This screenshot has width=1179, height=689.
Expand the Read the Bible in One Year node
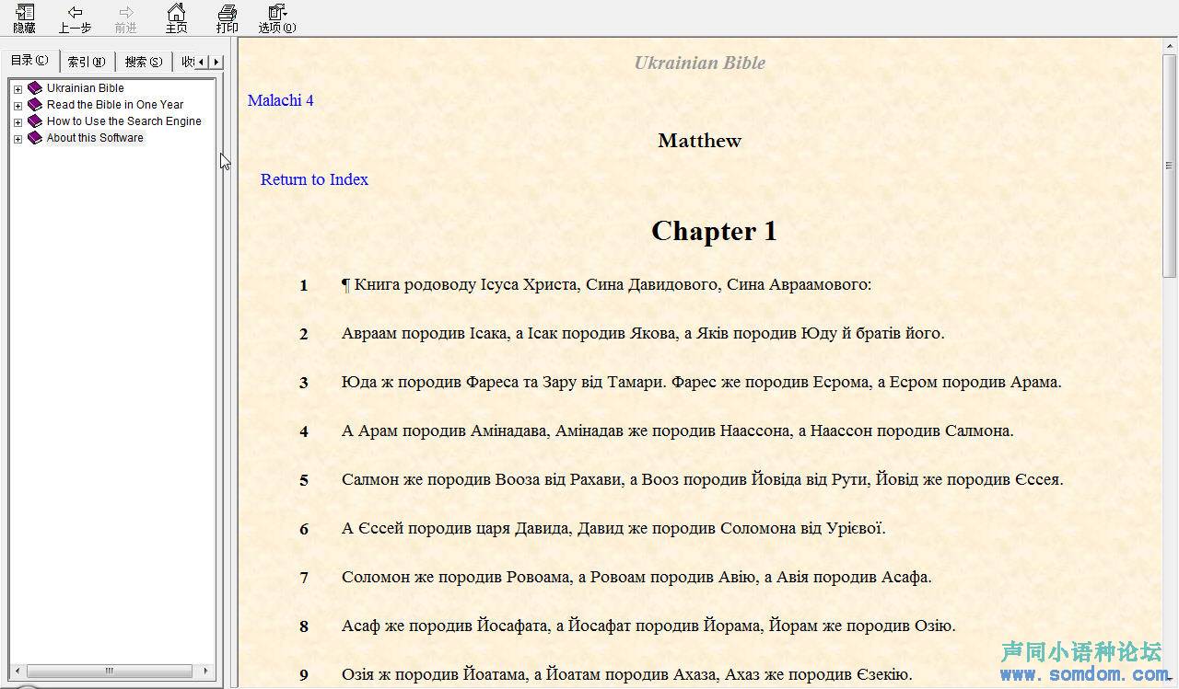coord(18,106)
